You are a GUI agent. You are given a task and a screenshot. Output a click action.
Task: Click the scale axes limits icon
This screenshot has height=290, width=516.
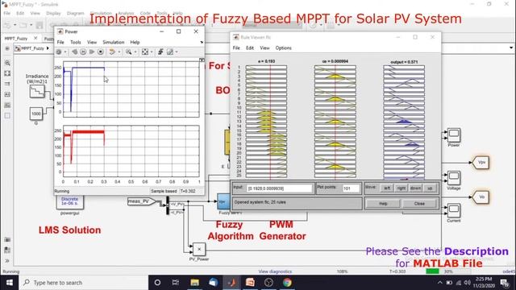coord(145,52)
